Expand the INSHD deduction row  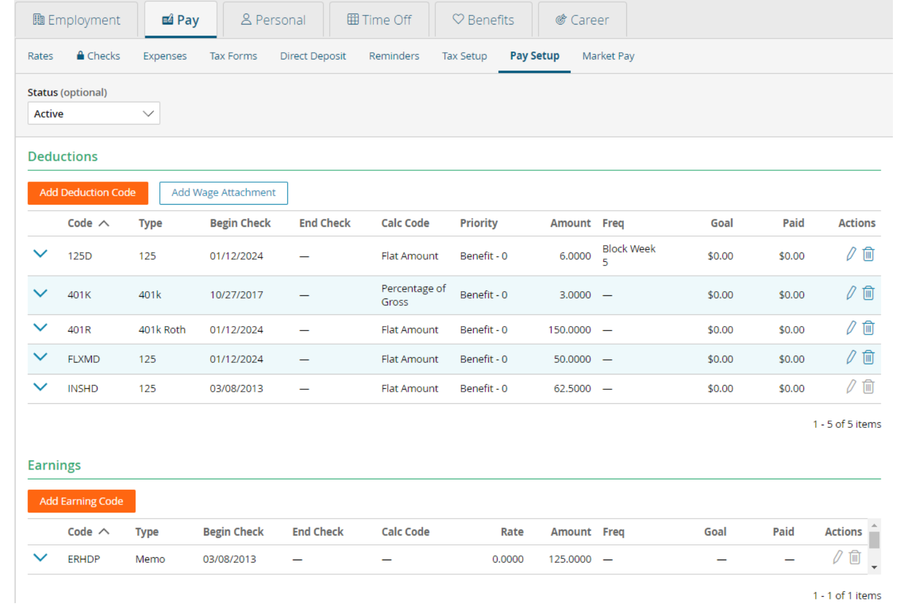coord(40,387)
